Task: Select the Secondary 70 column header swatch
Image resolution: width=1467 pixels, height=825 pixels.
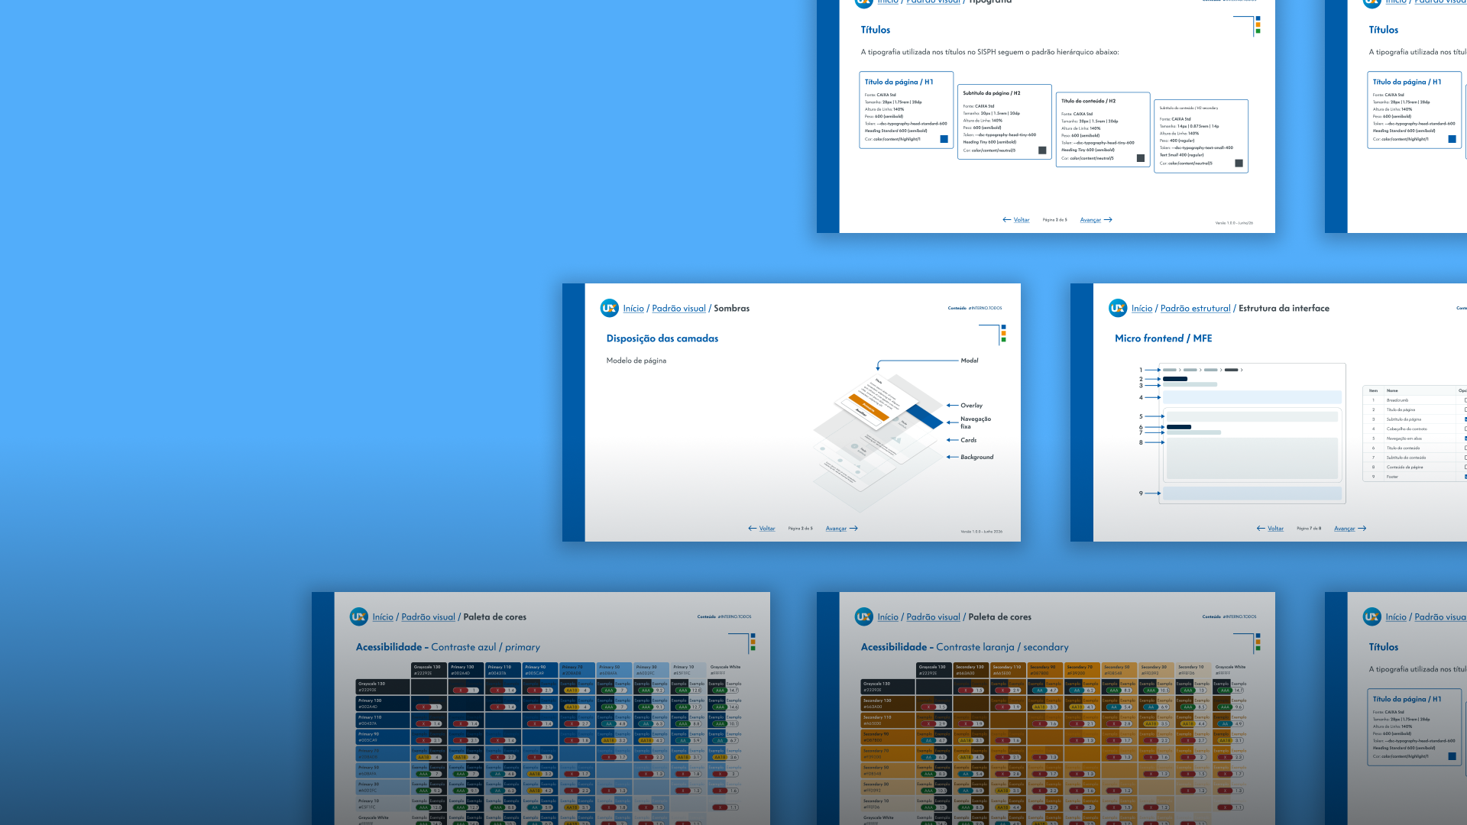Action: pos(1082,670)
